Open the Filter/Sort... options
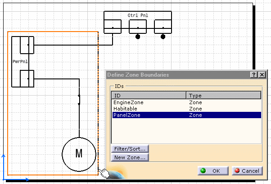271x184 pixels. pos(130,149)
